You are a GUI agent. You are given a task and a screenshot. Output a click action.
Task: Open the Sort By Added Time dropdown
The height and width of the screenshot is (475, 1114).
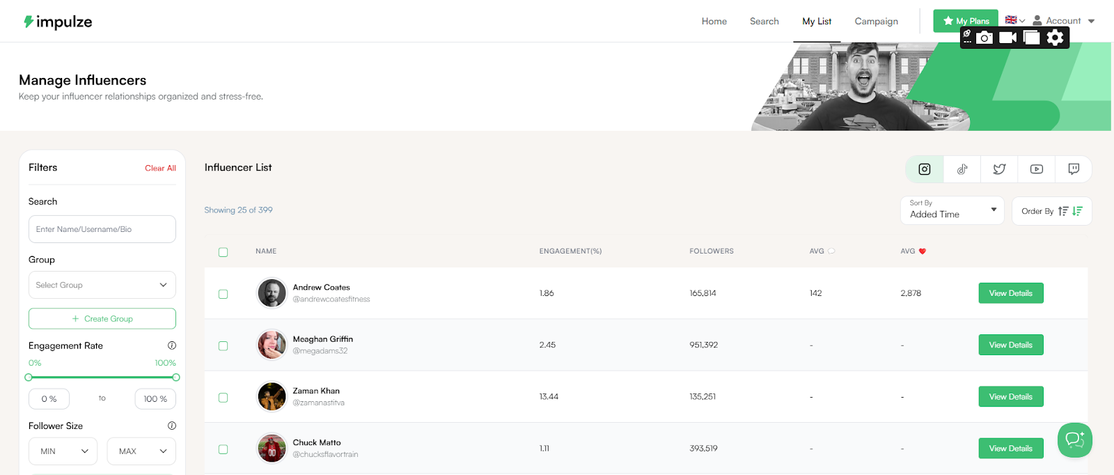point(952,210)
